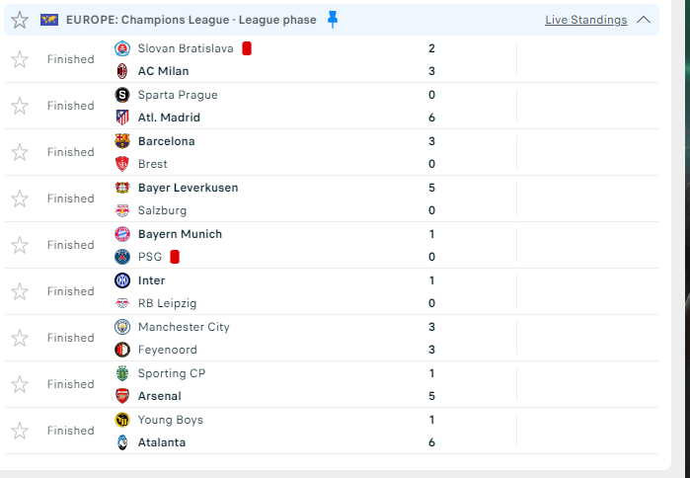690x478 pixels.
Task: Click the pin icon beside League phase
Action: pyautogui.click(x=333, y=20)
